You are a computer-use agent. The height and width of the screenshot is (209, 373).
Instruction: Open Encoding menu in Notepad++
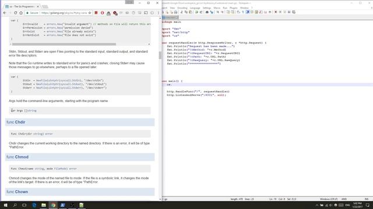182,8
